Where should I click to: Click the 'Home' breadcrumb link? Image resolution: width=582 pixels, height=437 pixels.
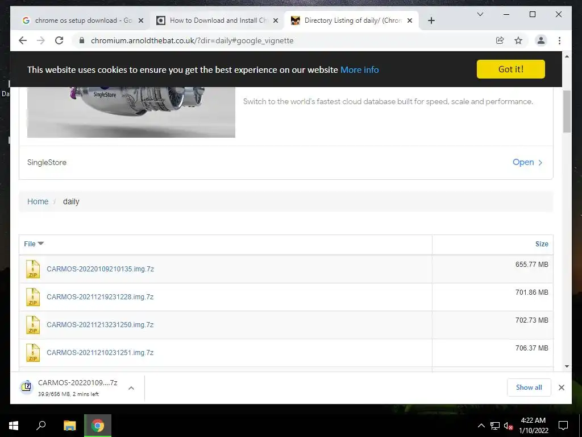38,201
